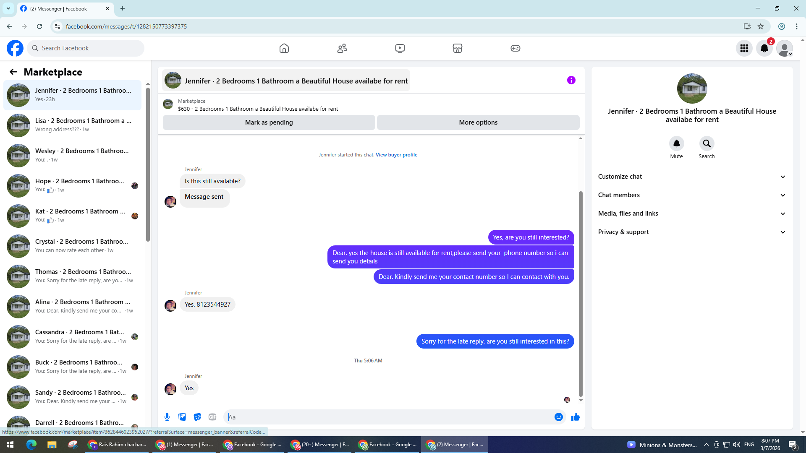Open the Gaming icon in top navigation
Viewport: 806px width, 453px height.
(x=516, y=48)
